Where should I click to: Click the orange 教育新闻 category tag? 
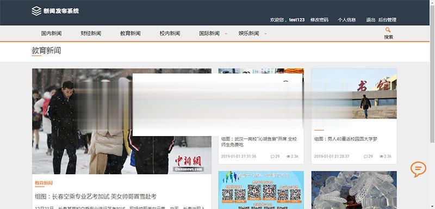pos(44,183)
